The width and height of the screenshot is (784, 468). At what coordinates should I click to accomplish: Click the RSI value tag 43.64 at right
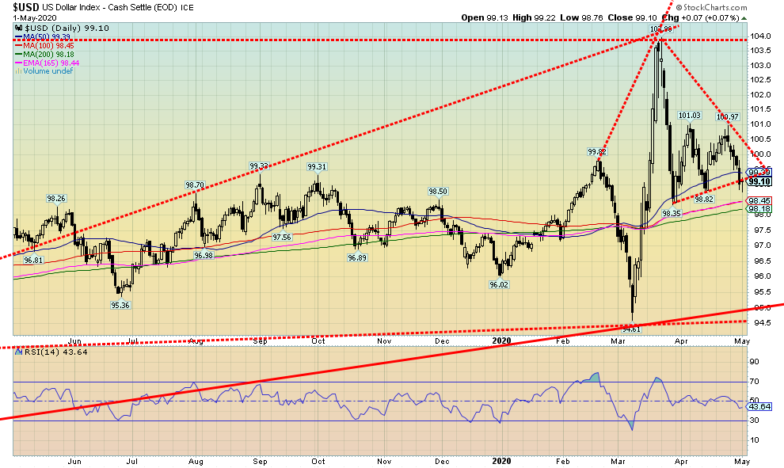click(759, 407)
